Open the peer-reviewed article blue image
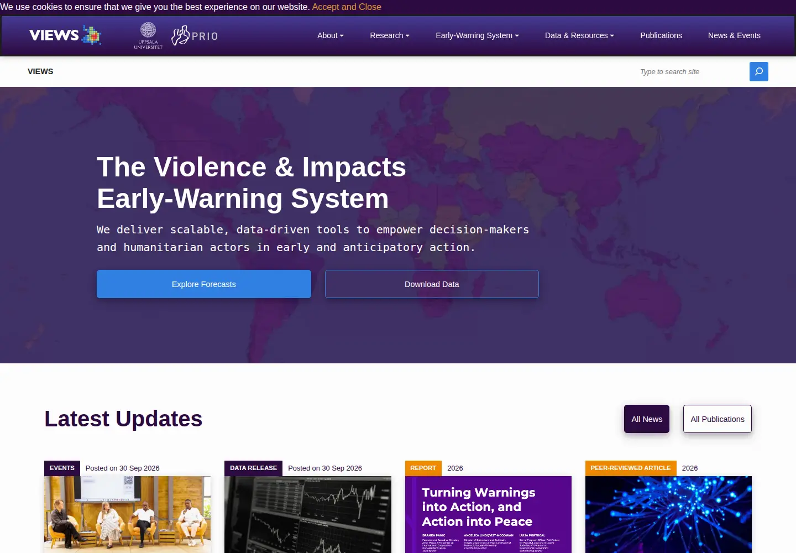 click(668, 514)
